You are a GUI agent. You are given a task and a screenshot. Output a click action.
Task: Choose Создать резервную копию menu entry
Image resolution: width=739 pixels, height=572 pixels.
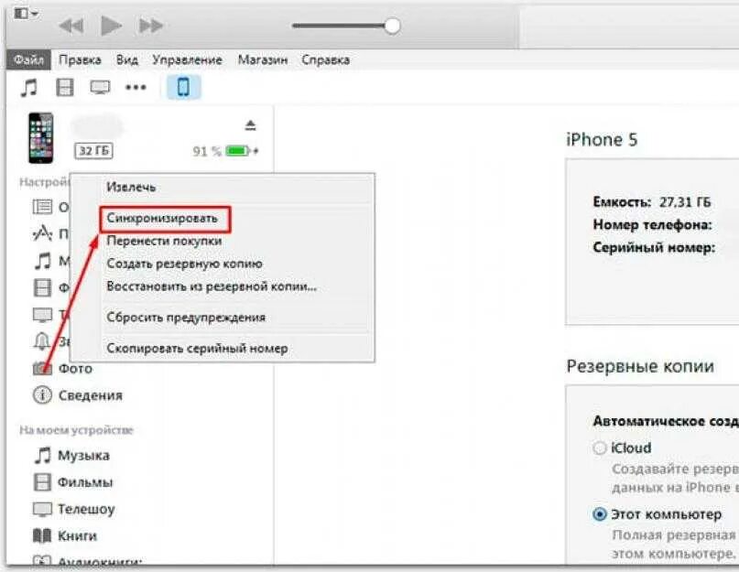(x=185, y=264)
